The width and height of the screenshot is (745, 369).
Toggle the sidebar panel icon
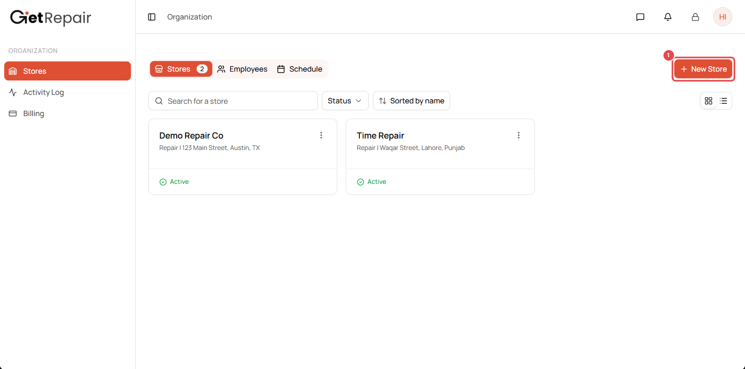152,17
